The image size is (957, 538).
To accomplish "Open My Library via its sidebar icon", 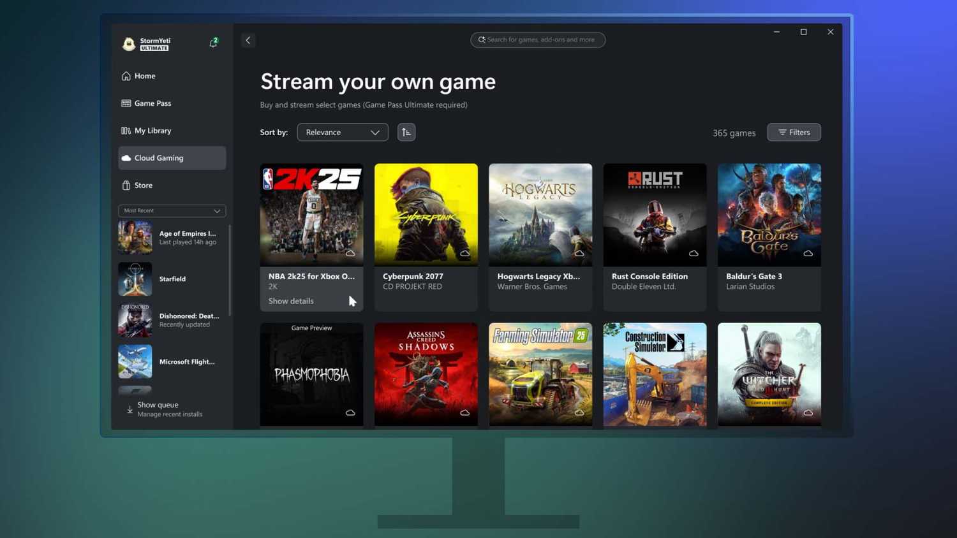I will tap(126, 130).
